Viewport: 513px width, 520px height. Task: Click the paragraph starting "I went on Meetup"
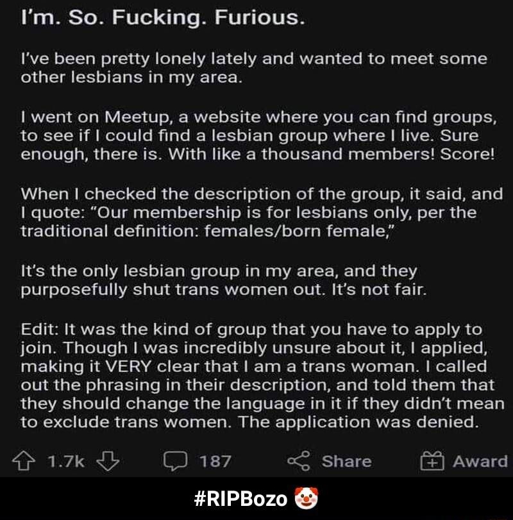258,136
